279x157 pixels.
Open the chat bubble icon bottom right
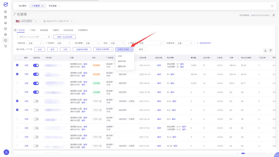point(277,155)
